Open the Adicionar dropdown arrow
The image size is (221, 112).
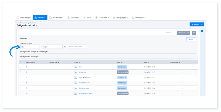pyautogui.click(x=202, y=24)
